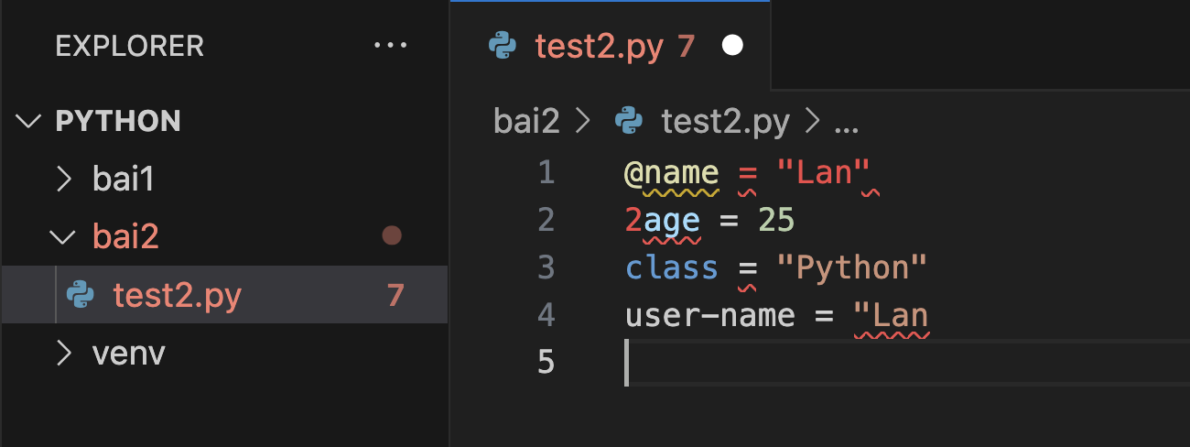1190x447 pixels.
Task: Click the Python icon on the test2.py tab
Action: point(503,45)
